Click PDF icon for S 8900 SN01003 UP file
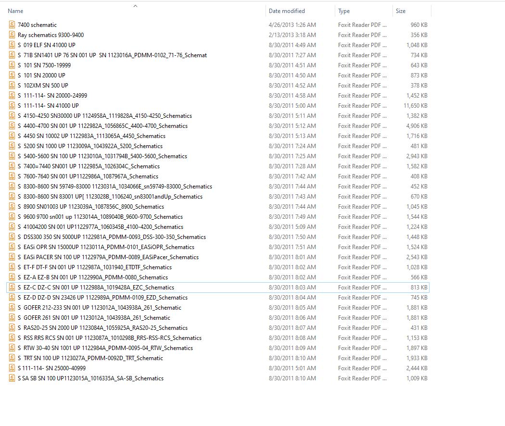Viewport: 505px width, 426px height. pyautogui.click(x=12, y=206)
